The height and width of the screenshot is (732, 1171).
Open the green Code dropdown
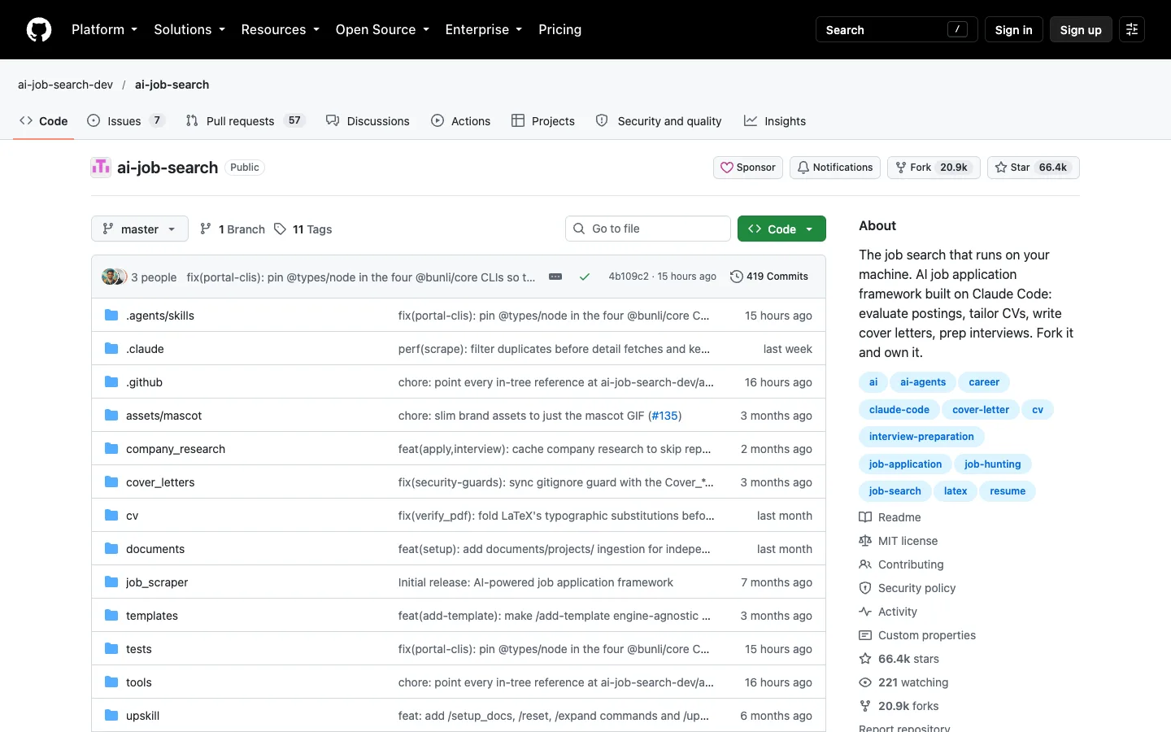tap(781, 229)
